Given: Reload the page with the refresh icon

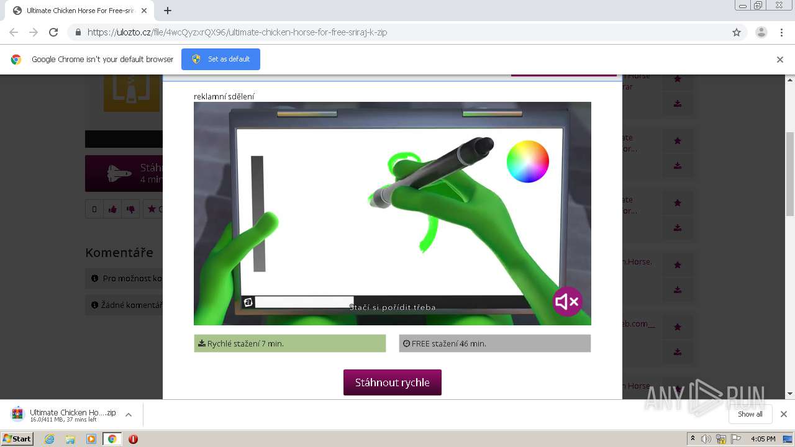Looking at the screenshot, I should 53,32.
